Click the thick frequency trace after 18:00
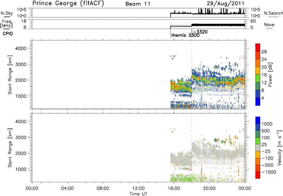Image resolution: width=283 pixels, height=196 pixels. click(218, 25)
